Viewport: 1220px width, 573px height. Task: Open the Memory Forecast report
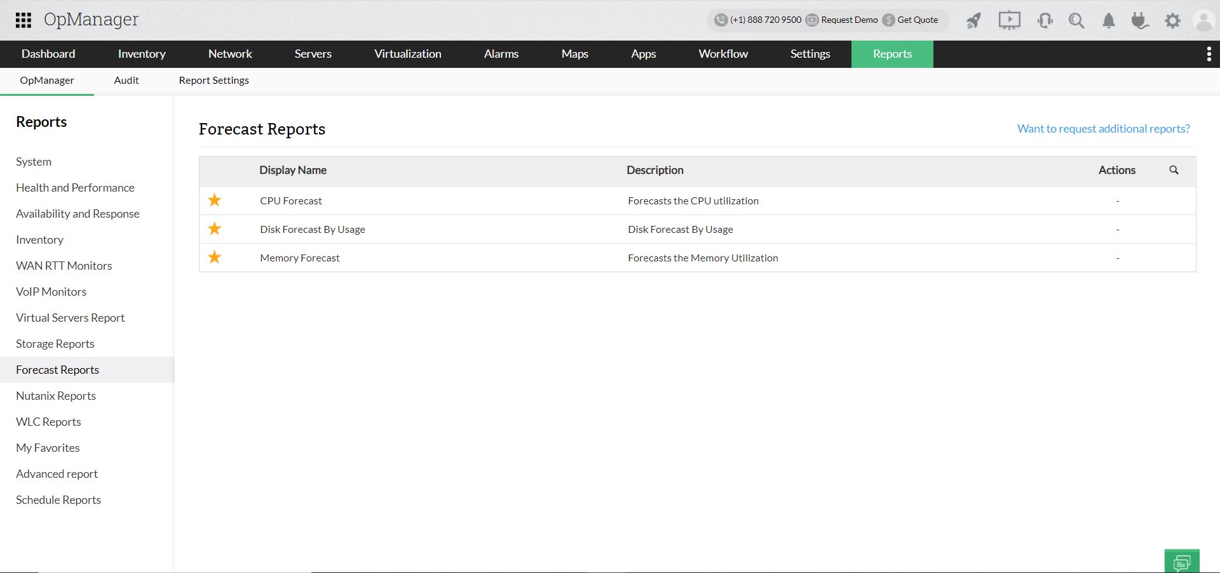[300, 258]
